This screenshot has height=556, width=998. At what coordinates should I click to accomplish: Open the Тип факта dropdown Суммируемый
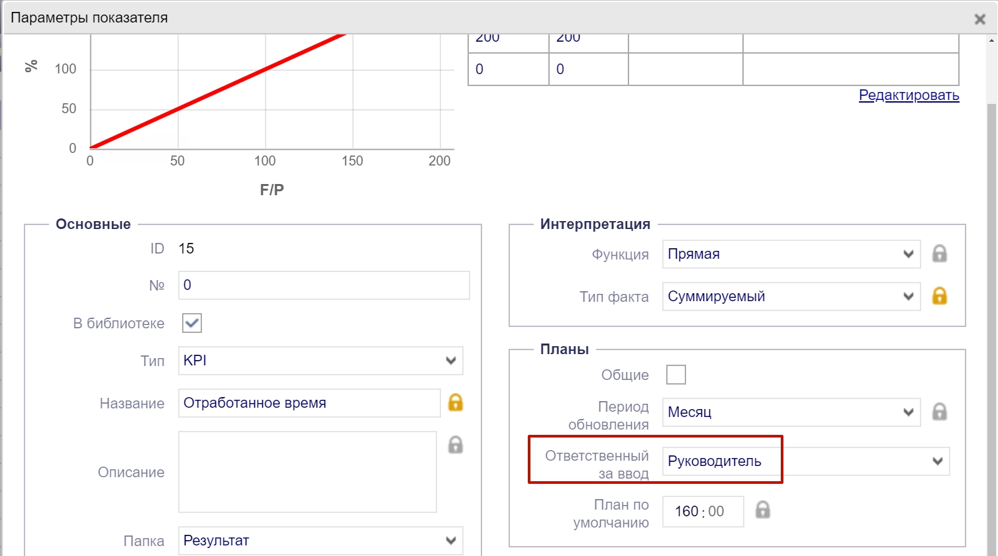(x=791, y=297)
